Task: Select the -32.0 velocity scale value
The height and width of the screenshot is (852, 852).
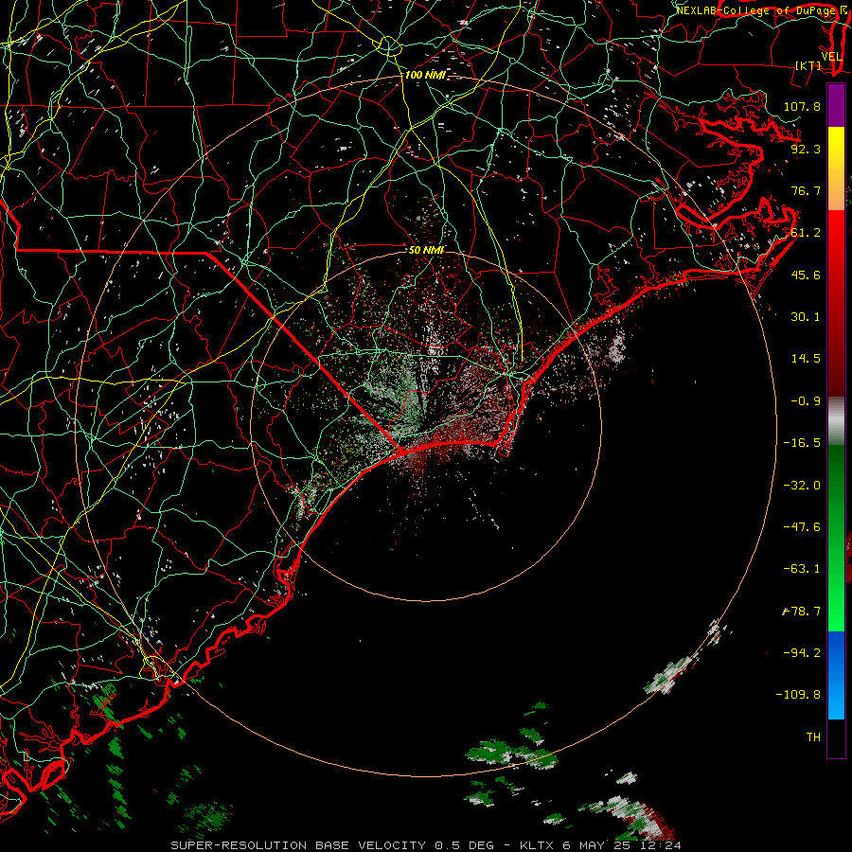Action: [802, 486]
